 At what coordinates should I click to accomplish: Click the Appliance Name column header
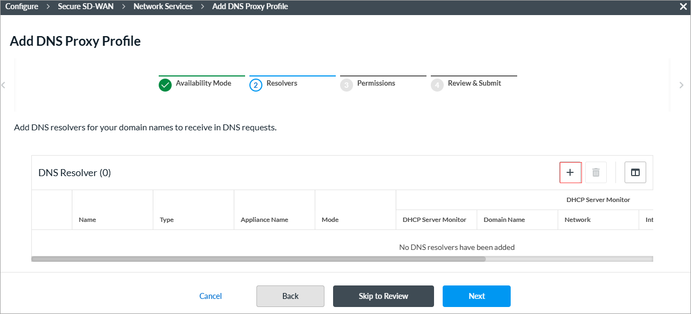click(x=265, y=220)
